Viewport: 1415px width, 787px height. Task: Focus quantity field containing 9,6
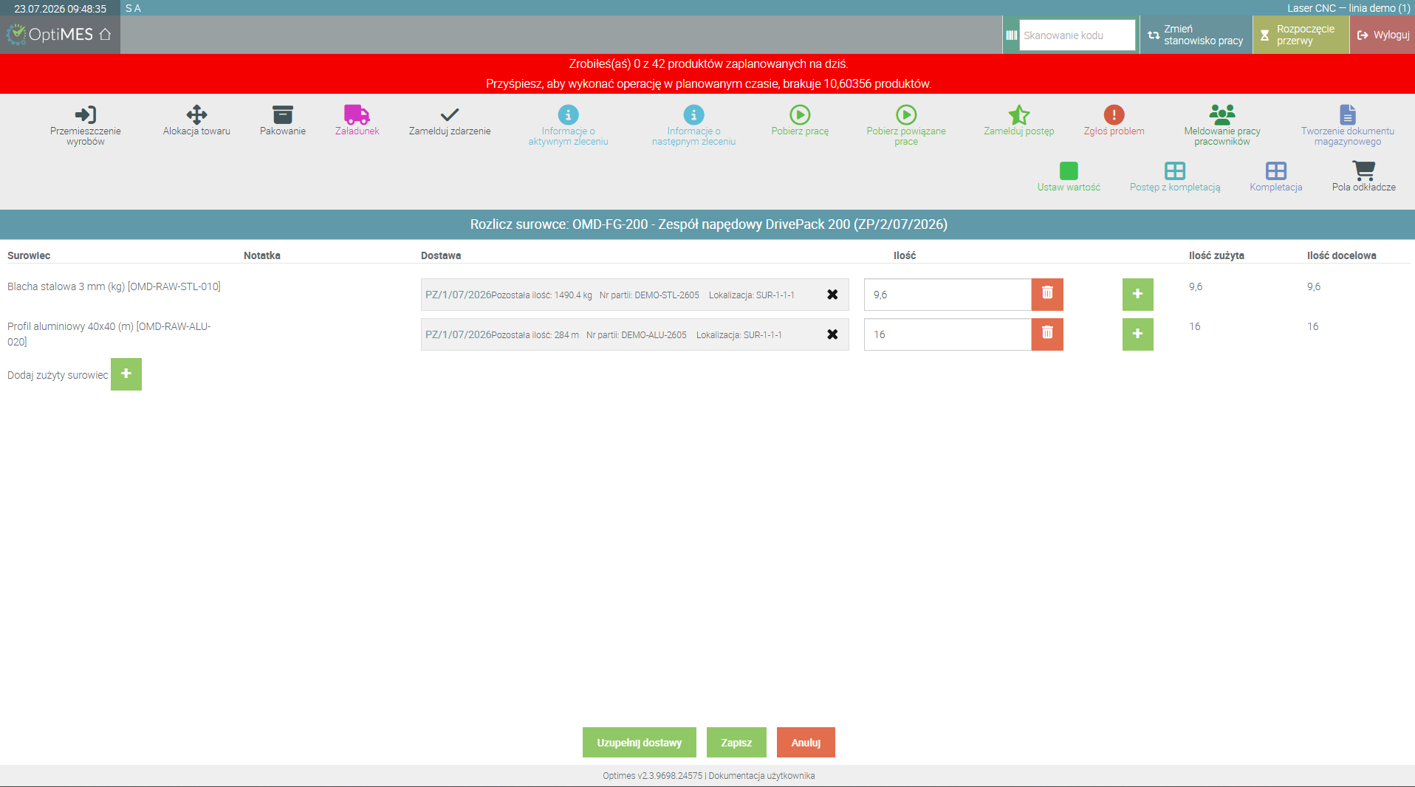(x=948, y=295)
